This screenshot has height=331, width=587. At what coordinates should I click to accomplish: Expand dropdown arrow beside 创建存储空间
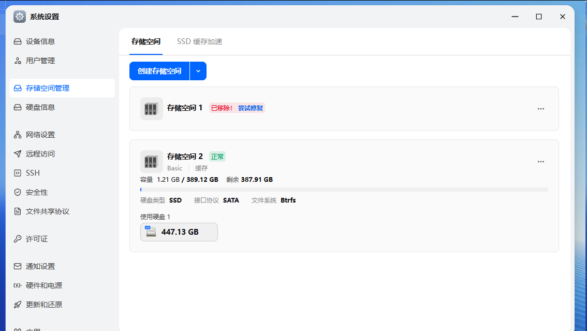(198, 71)
